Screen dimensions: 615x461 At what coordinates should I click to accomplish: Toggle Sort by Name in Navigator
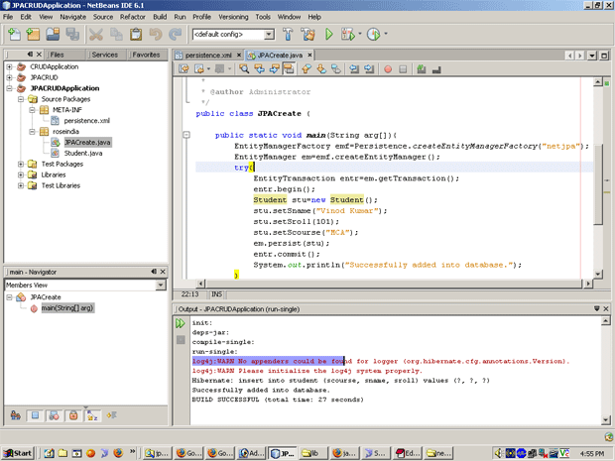click(x=92, y=415)
